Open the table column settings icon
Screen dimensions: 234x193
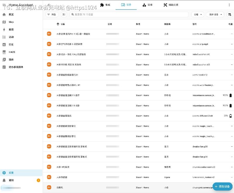click(230, 14)
